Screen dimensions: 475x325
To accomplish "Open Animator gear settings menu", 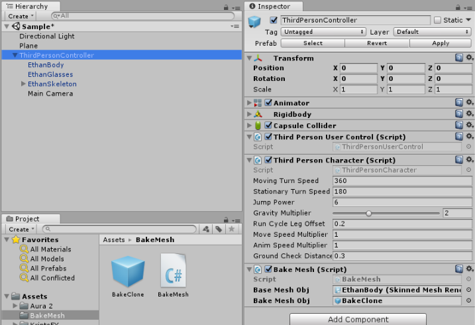I will click(469, 102).
